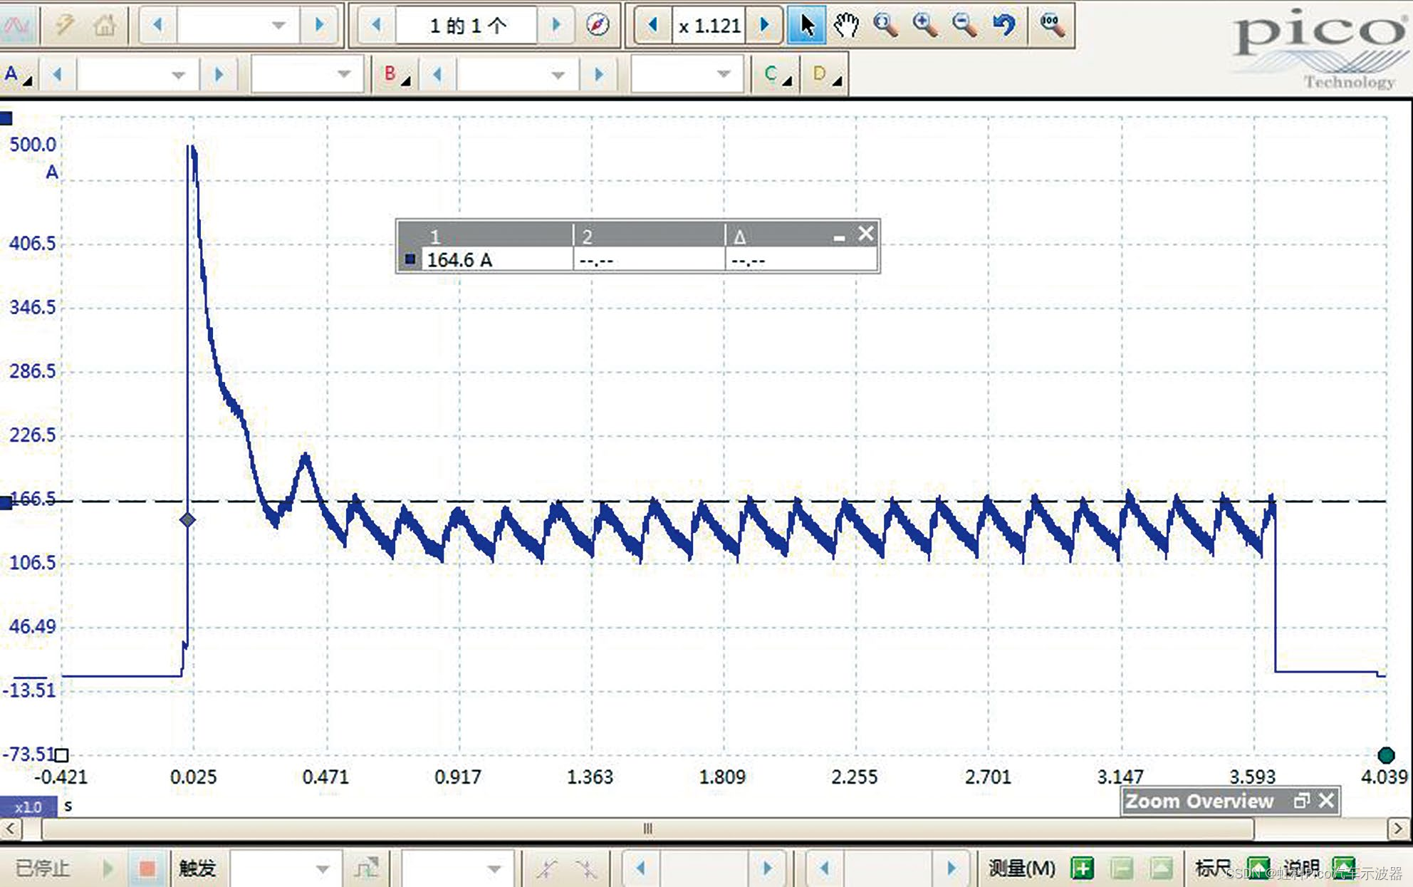Decrease channel B input range

pos(438,74)
